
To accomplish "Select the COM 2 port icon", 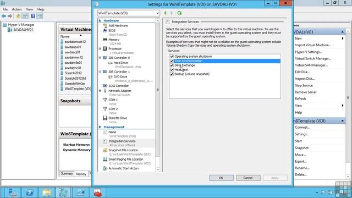I will point(105,109).
